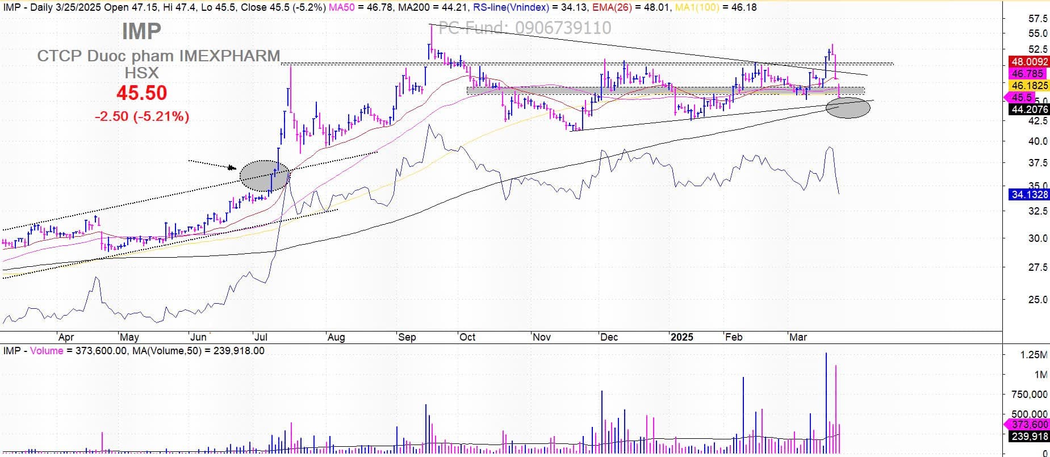Image resolution: width=1050 pixels, height=457 pixels.
Task: Click the '55.0' price axis label
Action: pos(1038,33)
